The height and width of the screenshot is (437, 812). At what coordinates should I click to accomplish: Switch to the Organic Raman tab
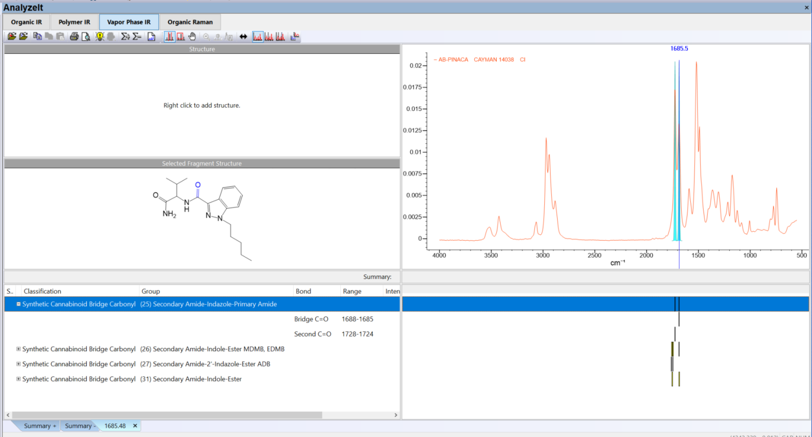point(191,22)
